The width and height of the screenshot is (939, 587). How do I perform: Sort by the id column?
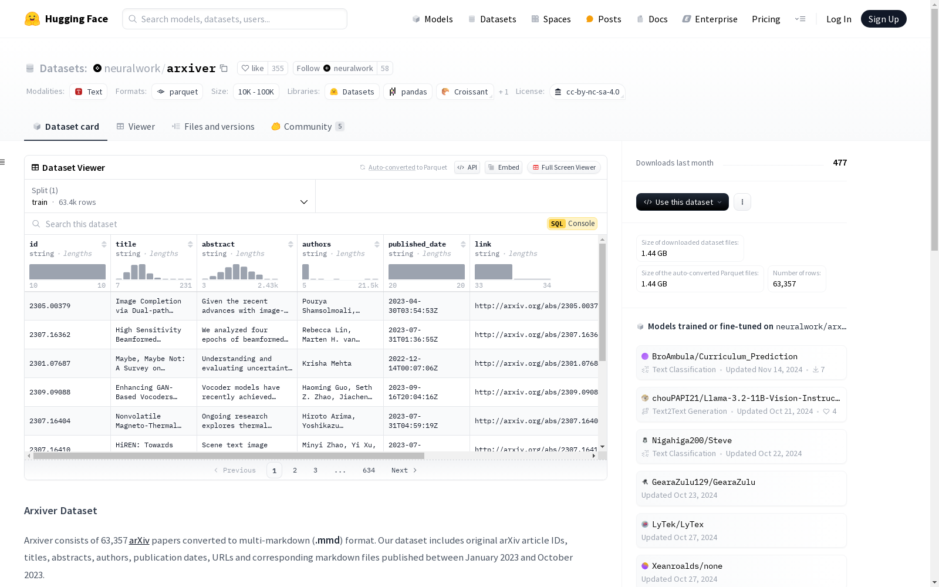[104, 244]
